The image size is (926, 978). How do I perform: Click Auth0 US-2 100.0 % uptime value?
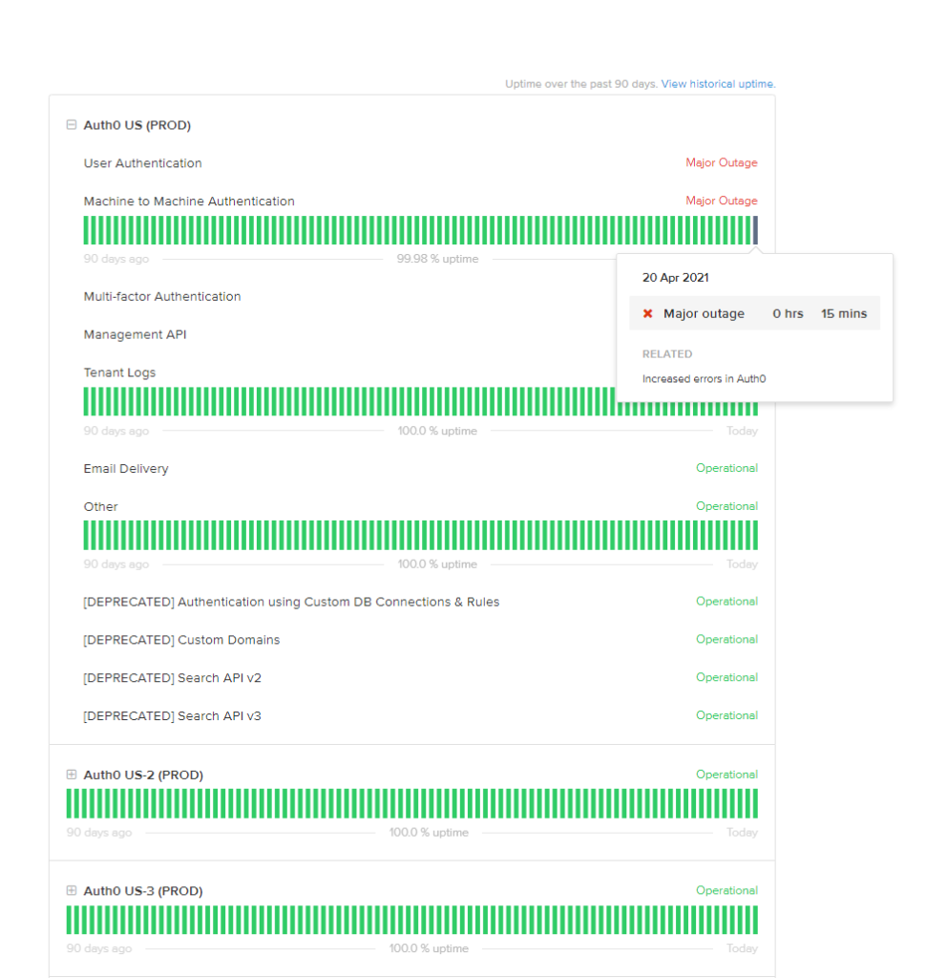pyautogui.click(x=429, y=833)
